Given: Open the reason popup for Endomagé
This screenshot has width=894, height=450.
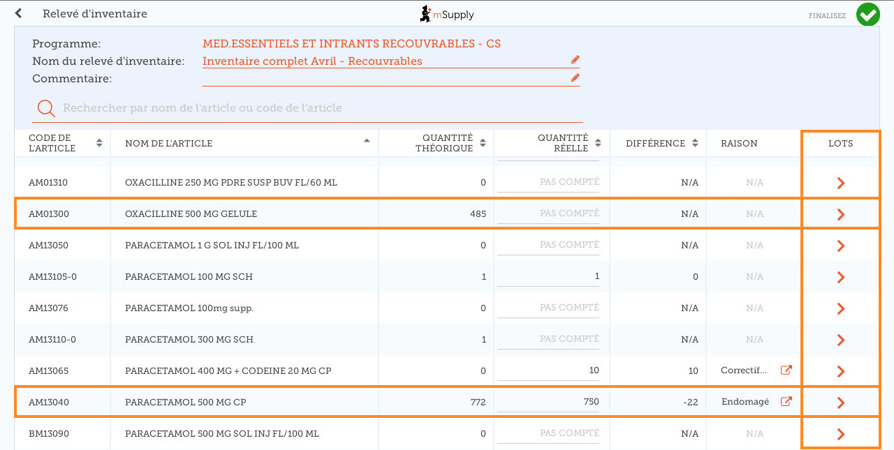Looking at the screenshot, I should click(x=786, y=402).
